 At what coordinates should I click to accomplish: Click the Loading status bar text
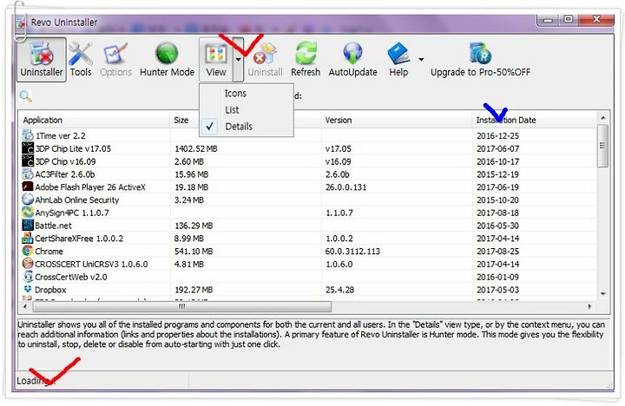(34, 381)
